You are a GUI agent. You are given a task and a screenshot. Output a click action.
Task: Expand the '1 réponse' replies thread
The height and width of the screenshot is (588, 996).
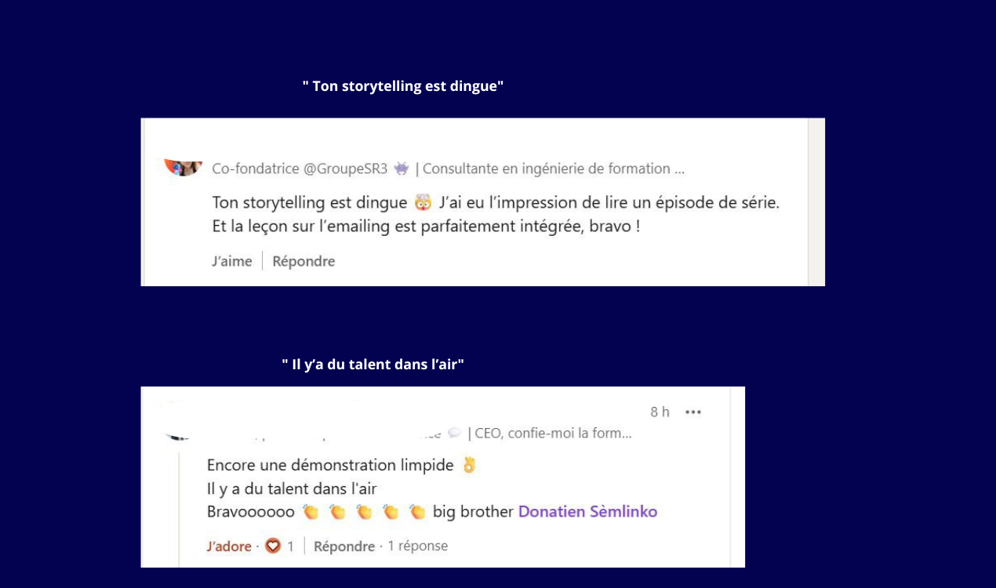pos(417,546)
